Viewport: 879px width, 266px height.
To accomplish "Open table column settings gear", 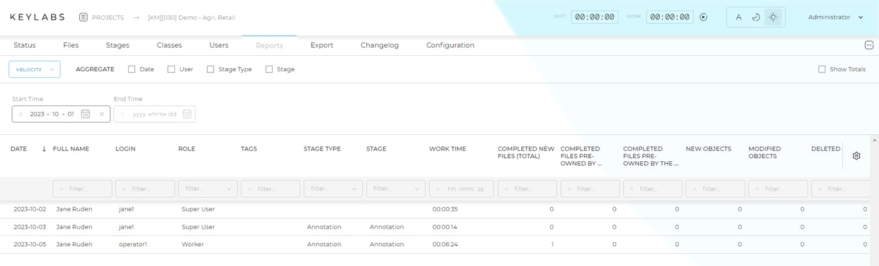I will tap(856, 155).
